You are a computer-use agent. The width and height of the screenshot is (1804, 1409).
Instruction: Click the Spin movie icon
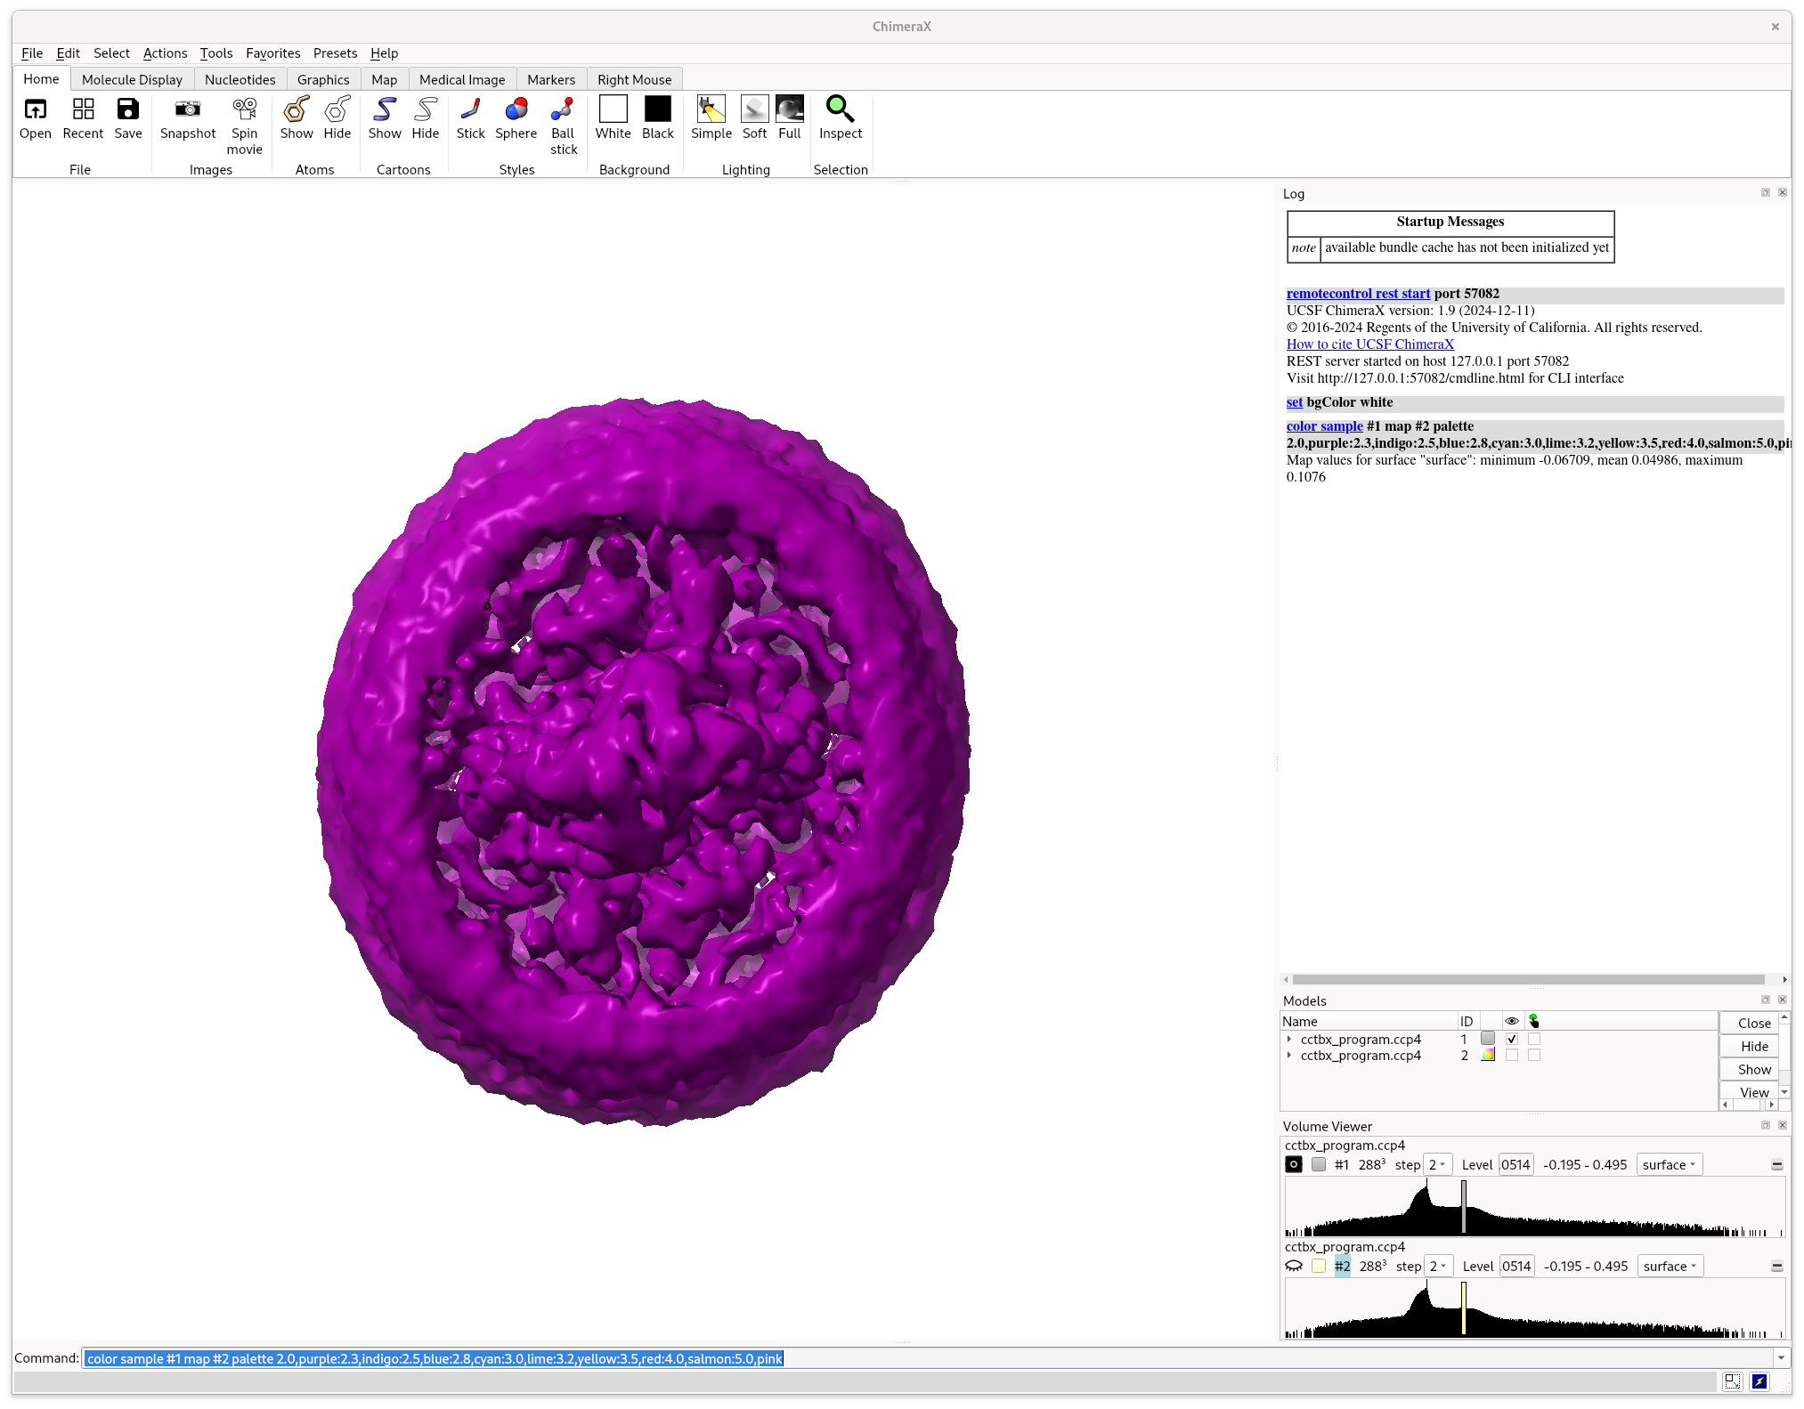(244, 109)
